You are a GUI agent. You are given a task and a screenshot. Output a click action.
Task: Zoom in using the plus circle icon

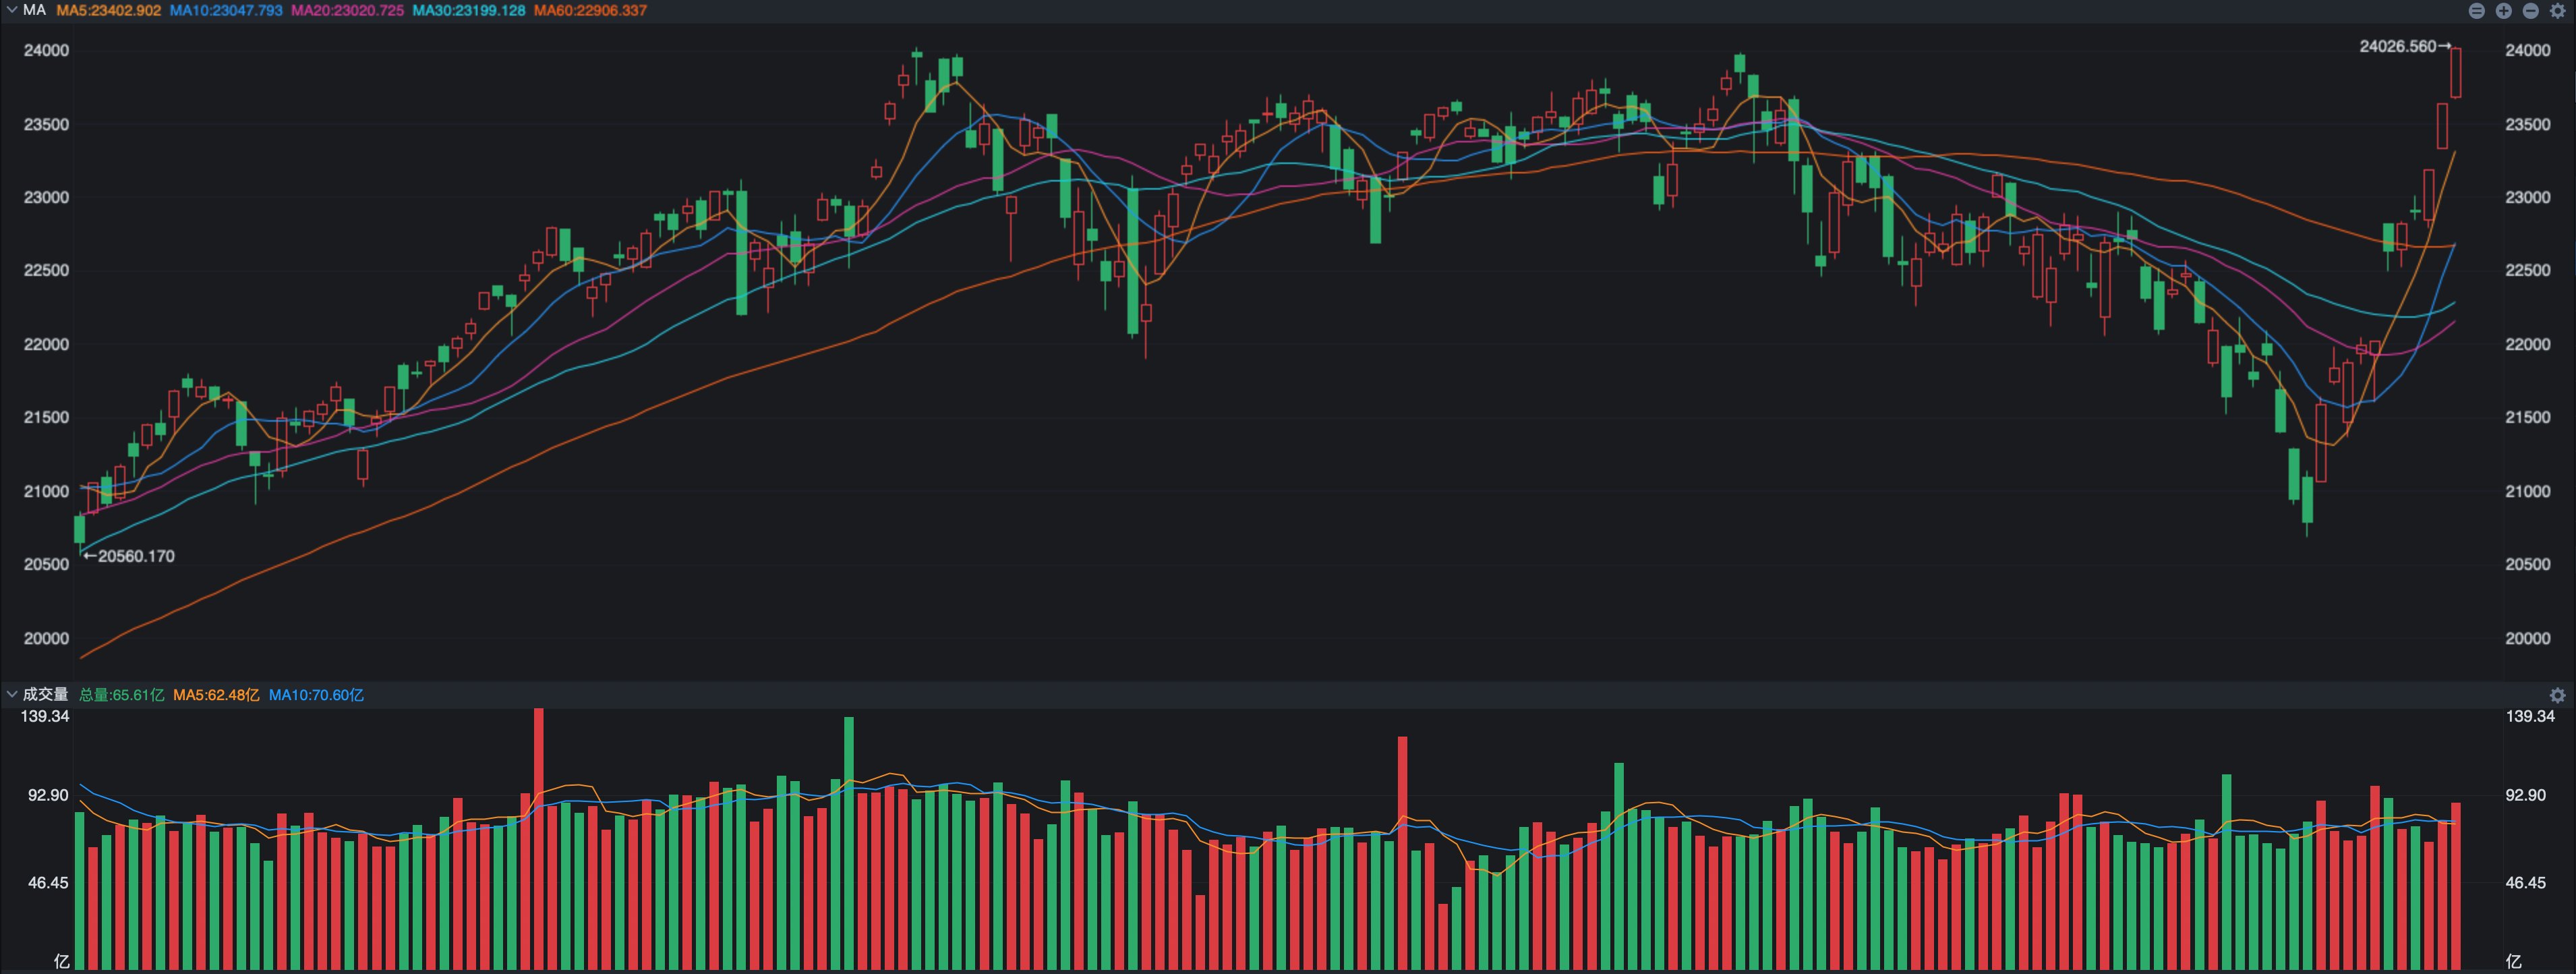tap(2504, 11)
